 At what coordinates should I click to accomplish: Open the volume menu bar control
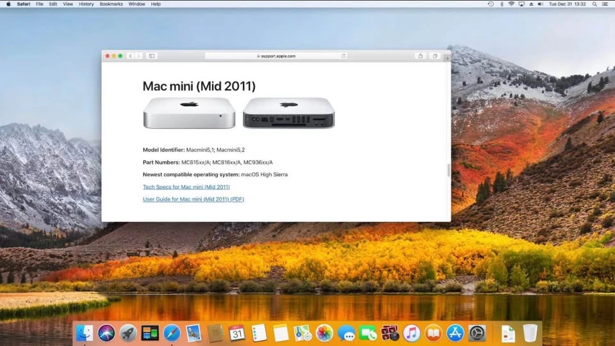tap(541, 4)
